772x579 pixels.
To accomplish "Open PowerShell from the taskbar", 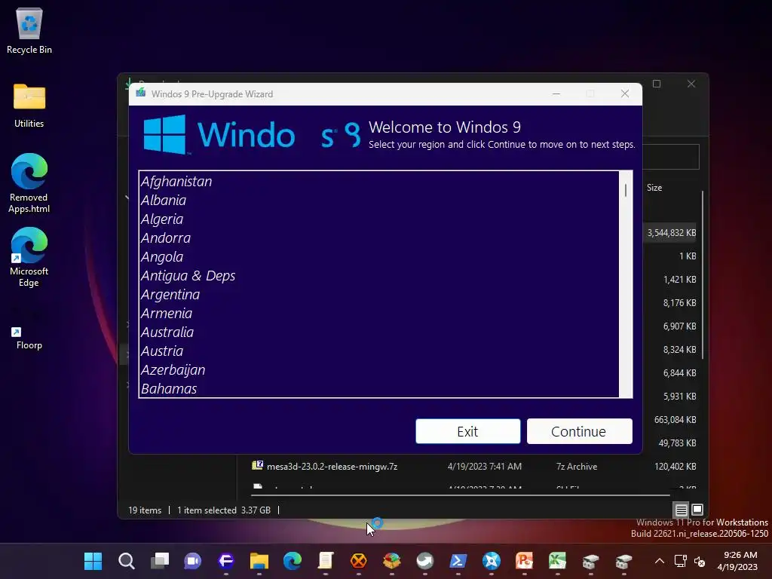I will [x=458, y=560].
